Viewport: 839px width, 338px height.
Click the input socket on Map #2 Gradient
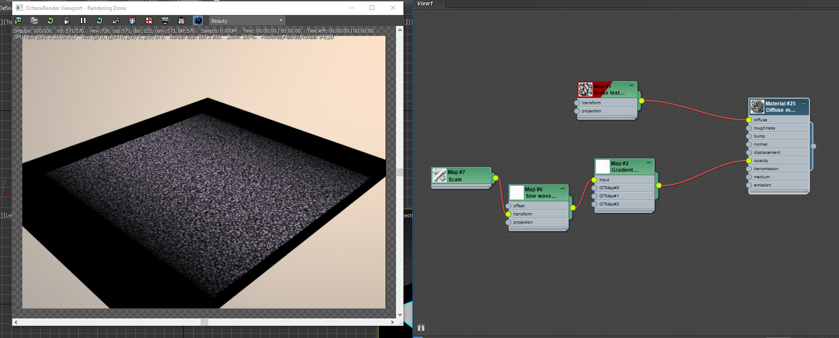pos(594,180)
